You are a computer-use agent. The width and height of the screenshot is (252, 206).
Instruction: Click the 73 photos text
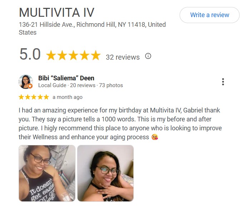click(x=111, y=85)
